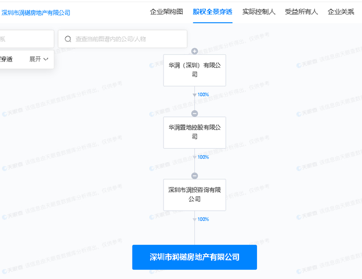Click 100% label below 深圳市润投咨询有限公司
This screenshot has width=362, height=279.
[x=203, y=219]
